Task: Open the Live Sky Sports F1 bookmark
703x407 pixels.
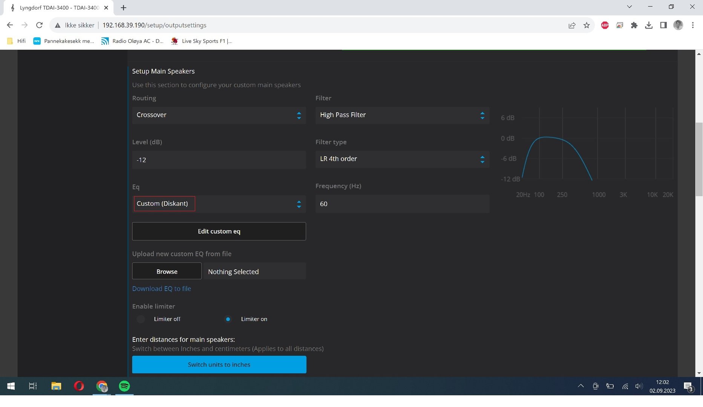Action: point(202,41)
